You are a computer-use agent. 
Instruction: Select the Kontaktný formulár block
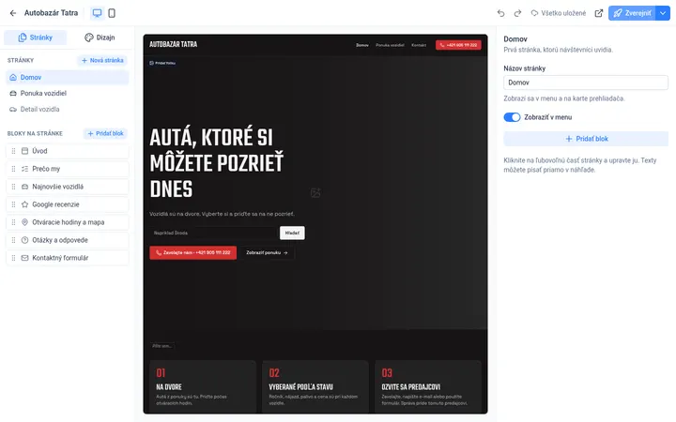[x=68, y=258]
